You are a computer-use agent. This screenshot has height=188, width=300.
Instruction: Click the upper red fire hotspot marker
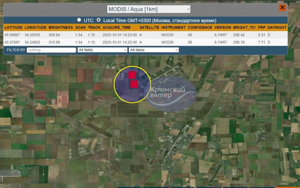pos(132,75)
